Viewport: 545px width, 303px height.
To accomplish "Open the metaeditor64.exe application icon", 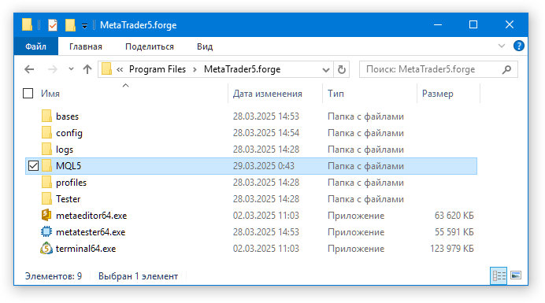I will click(46, 216).
